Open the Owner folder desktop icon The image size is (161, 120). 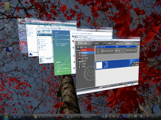coord(7,8)
